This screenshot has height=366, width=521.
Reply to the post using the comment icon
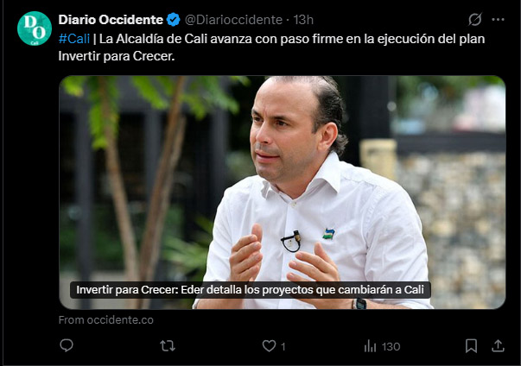point(67,346)
